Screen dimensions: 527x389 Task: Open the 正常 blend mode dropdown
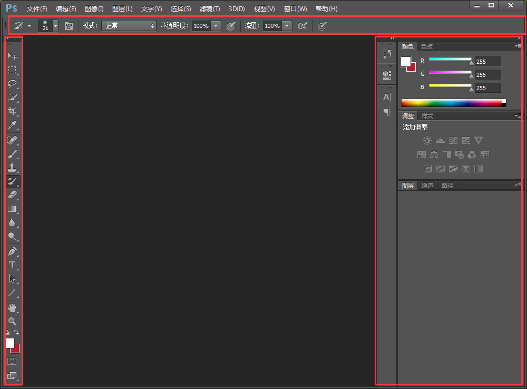tap(129, 26)
